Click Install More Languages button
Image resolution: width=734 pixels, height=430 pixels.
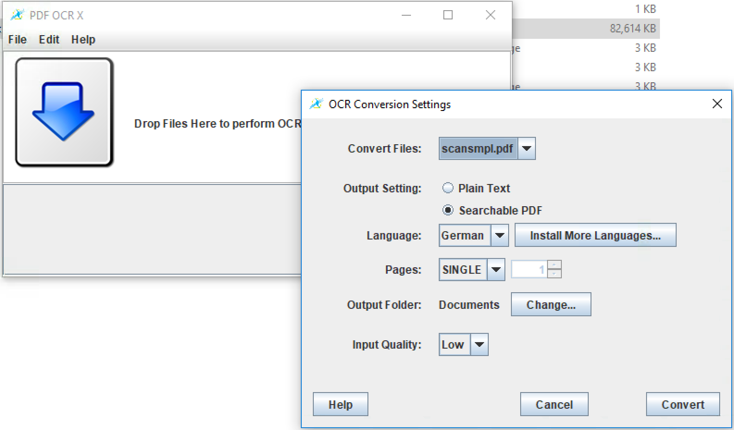(x=595, y=235)
